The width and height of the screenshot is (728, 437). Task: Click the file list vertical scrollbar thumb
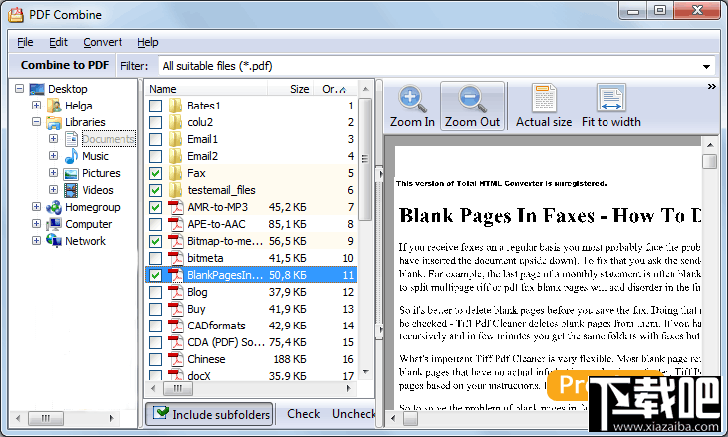(x=364, y=159)
